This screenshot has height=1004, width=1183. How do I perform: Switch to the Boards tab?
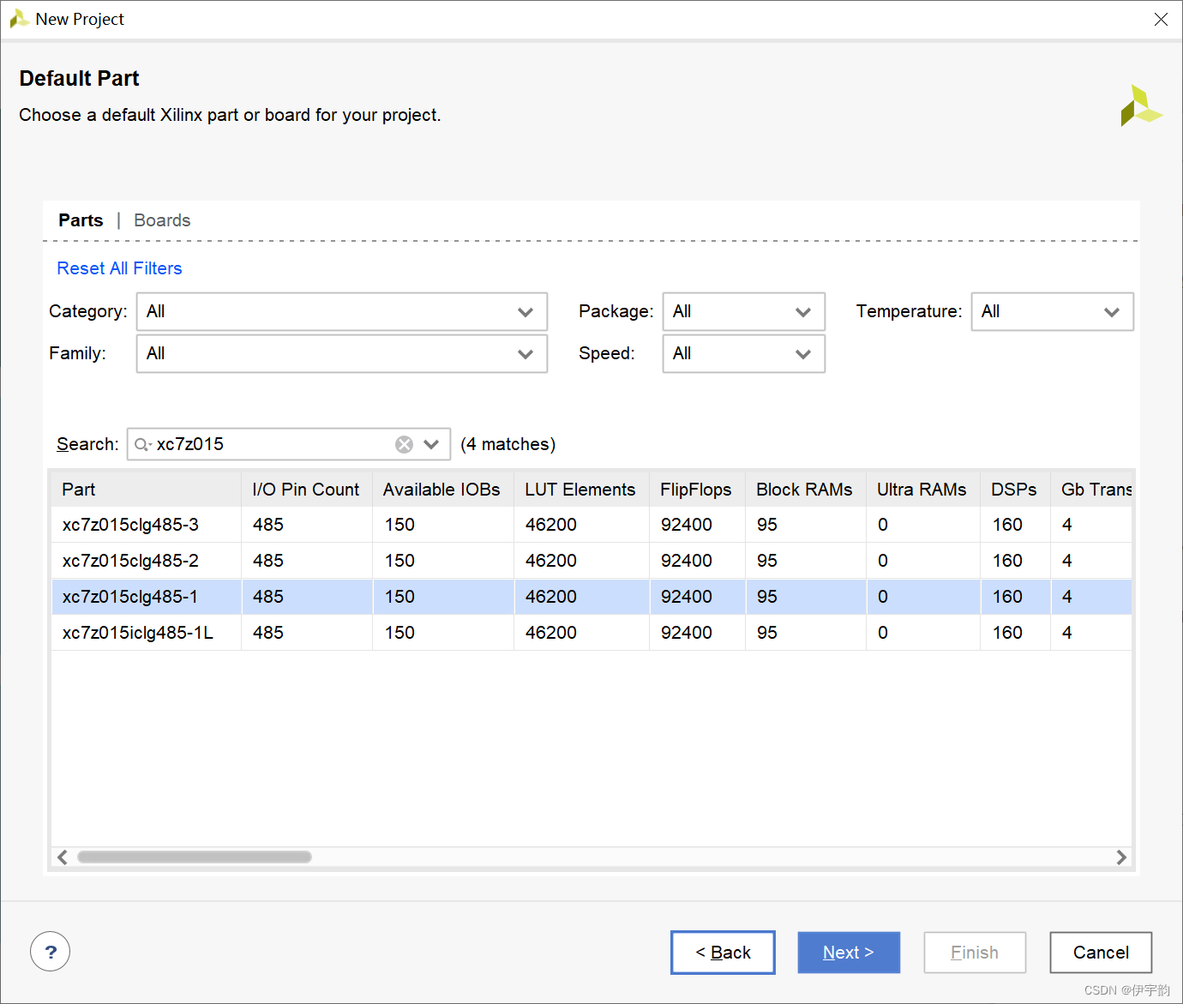pos(162,220)
